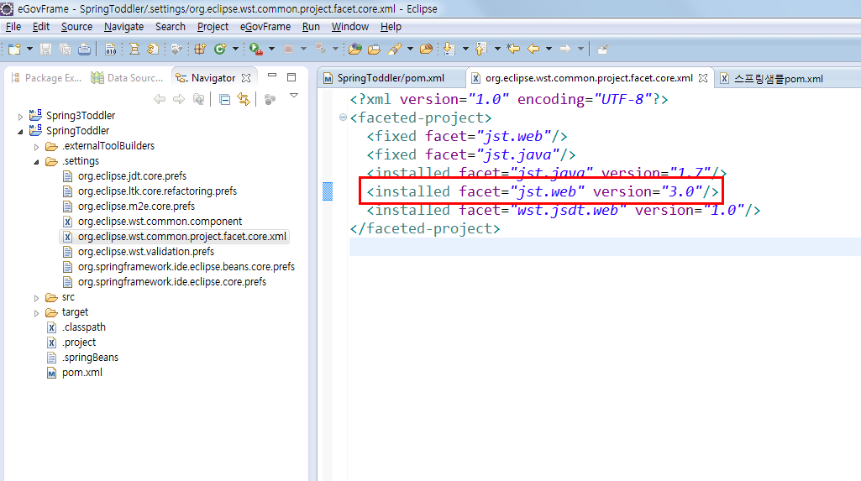Select org.eclipse.wst.validation.prefs file
The width and height of the screenshot is (861, 481).
(x=146, y=251)
